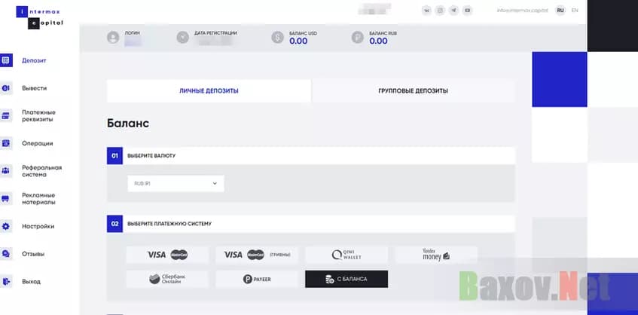Pick Сбербанк Онлайн payment method
Image resolution: width=638 pixels, height=315 pixels.
(x=167, y=280)
